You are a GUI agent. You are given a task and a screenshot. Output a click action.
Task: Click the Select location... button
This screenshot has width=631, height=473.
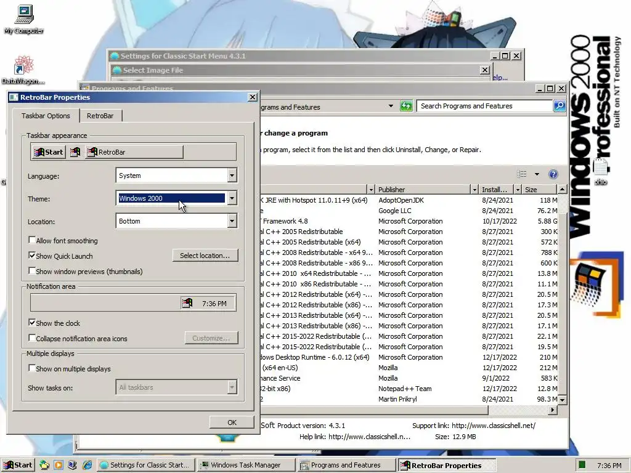point(205,256)
